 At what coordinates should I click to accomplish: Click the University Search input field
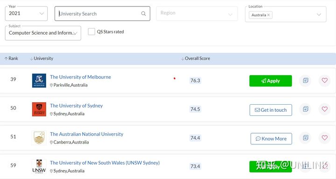[x=102, y=14]
